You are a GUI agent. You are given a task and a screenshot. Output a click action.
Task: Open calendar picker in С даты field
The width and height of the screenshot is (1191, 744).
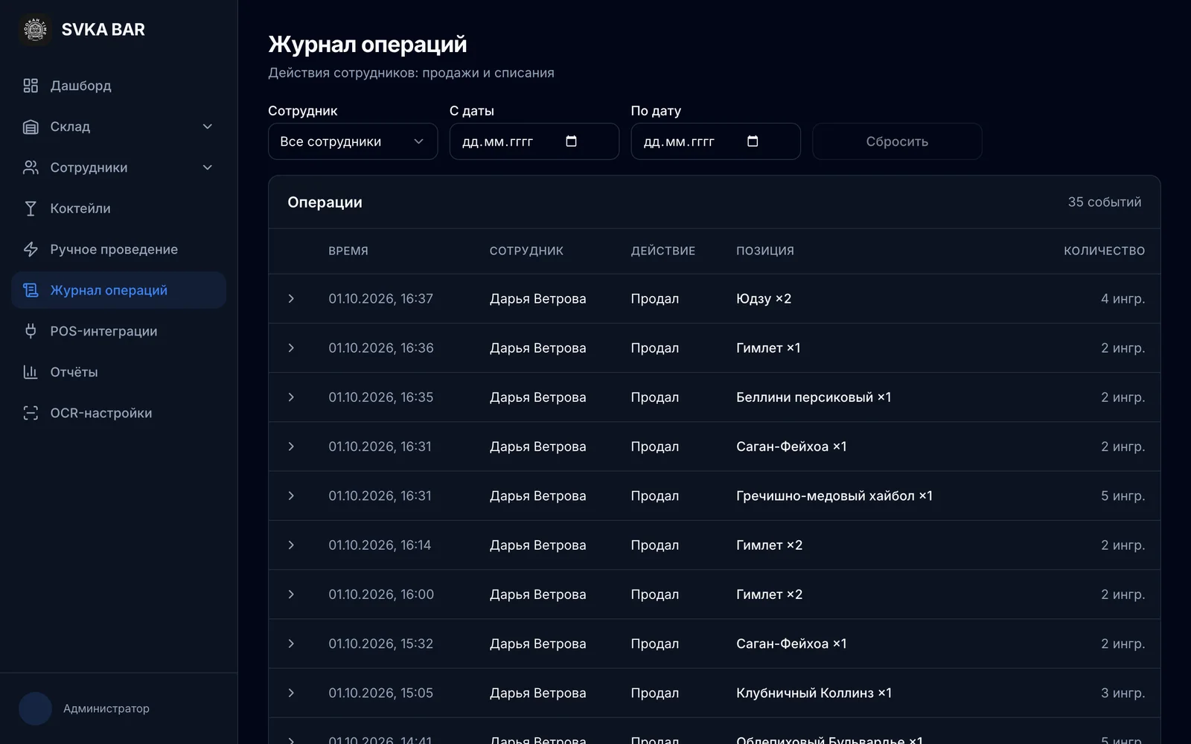click(571, 141)
